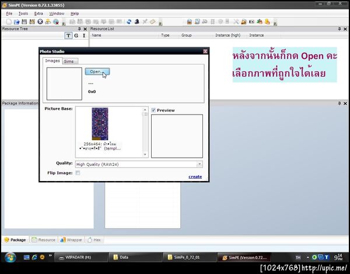350x274 pixels.
Task: Switch to SimPe_0_72_01 taskbar window
Action: [190, 257]
